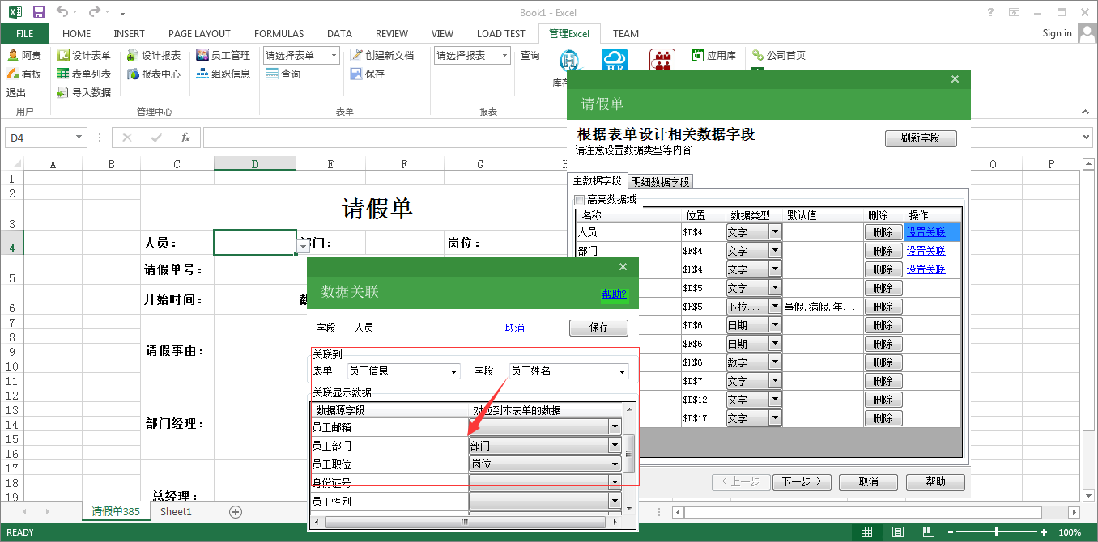Close the 数据关联 dialog
Screen dimensions: 1098x542
click(623, 267)
